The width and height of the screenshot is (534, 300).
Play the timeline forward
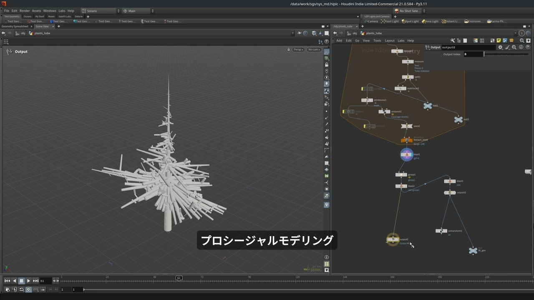pos(28,281)
